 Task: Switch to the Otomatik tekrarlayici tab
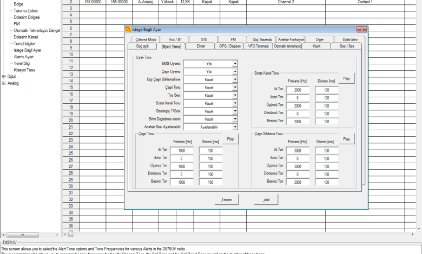click(x=287, y=46)
